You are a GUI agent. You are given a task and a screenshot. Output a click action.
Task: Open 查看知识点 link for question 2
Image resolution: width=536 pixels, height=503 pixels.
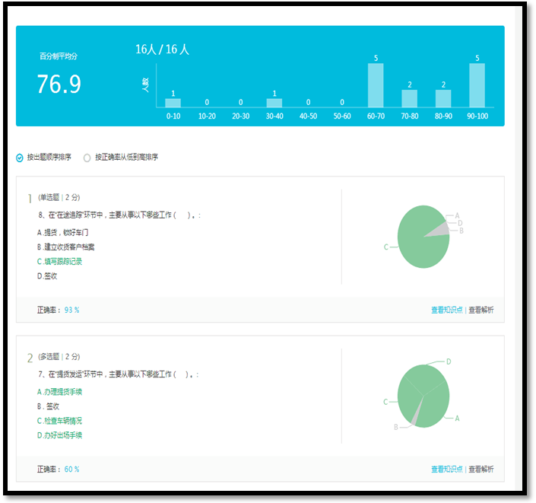click(446, 469)
